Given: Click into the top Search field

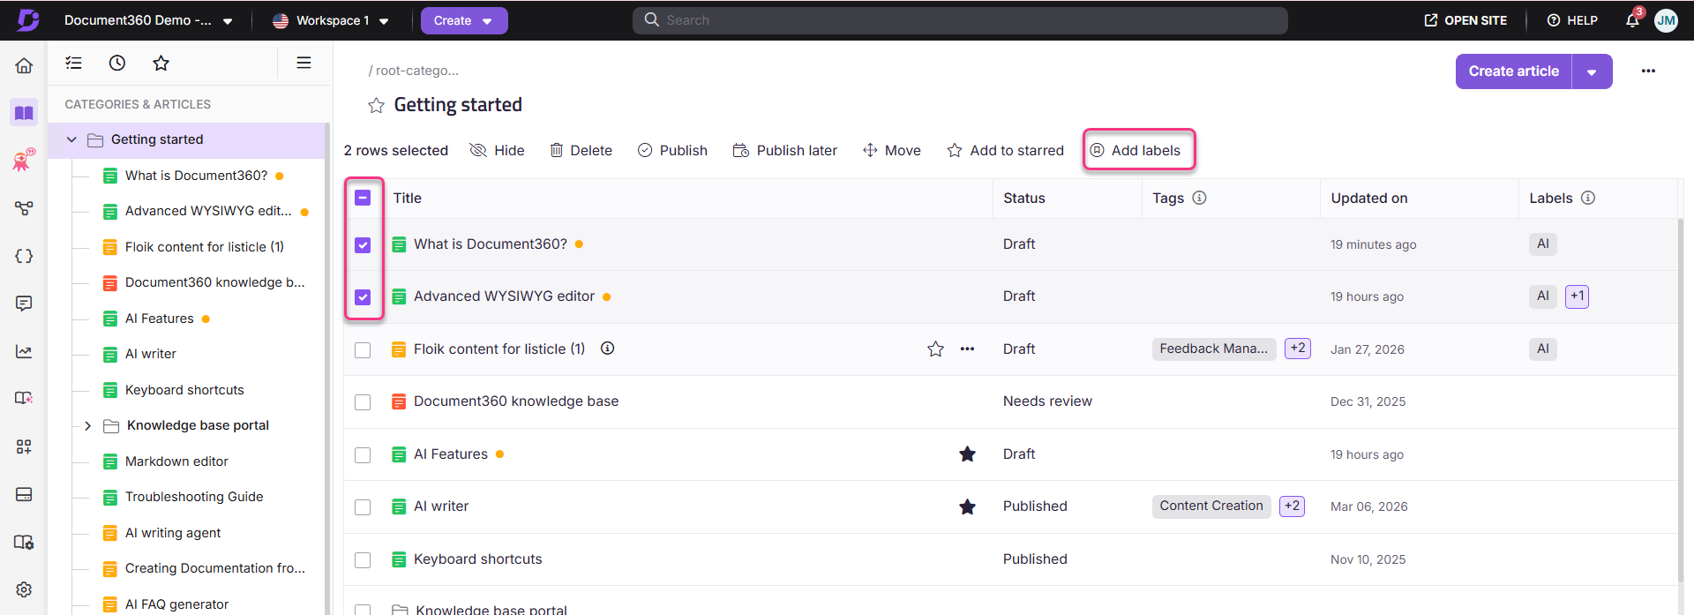Looking at the screenshot, I should coord(960,20).
